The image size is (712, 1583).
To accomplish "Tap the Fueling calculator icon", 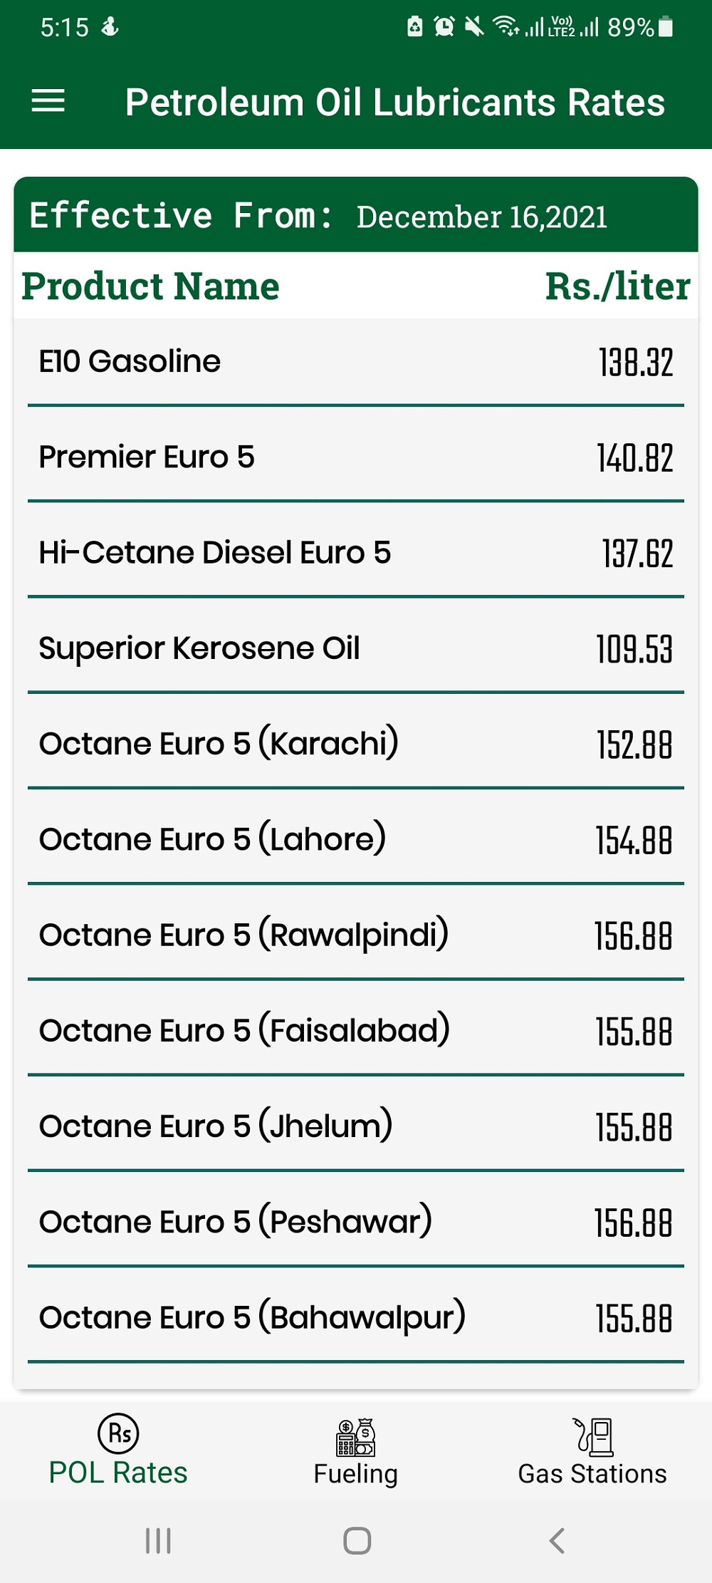I will click(355, 1437).
